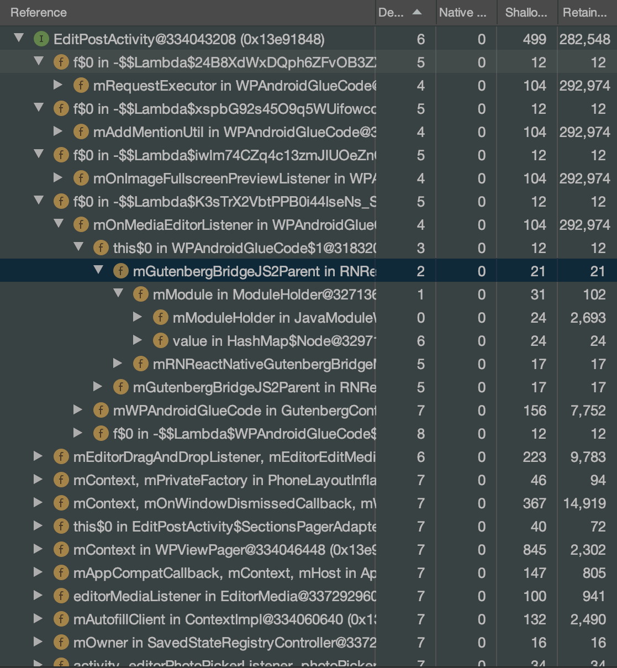617x668 pixels.
Task: Click the retained size value 282,548
Action: [x=584, y=39]
